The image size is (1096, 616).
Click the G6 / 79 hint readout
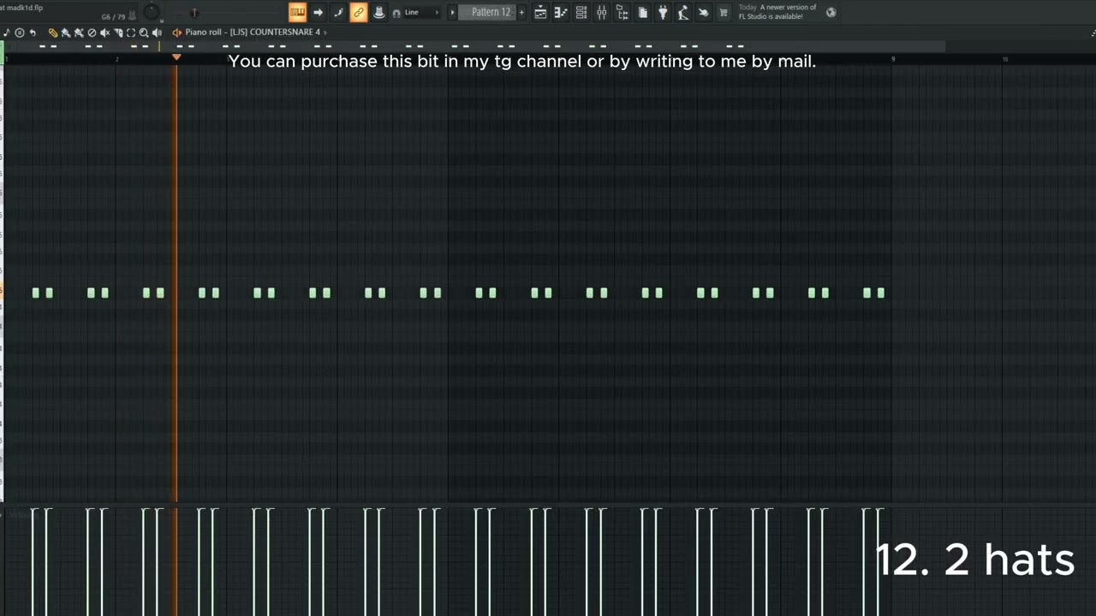[x=113, y=17]
